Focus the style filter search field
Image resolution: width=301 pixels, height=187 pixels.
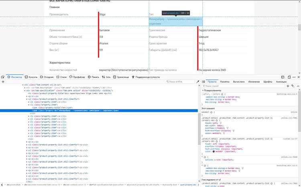click(244, 86)
